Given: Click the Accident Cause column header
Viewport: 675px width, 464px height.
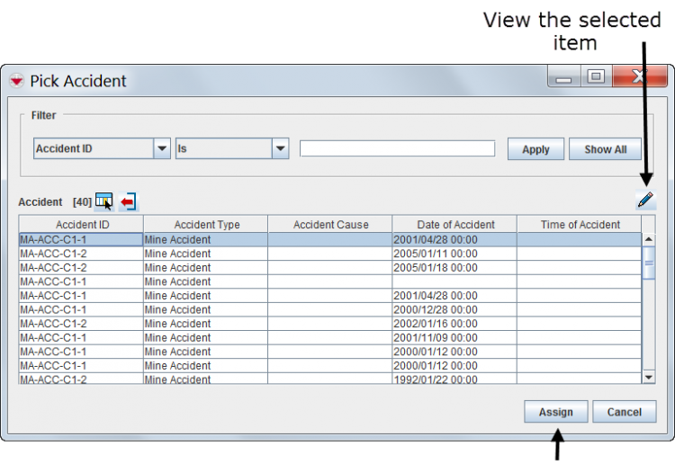Looking at the screenshot, I should click(330, 225).
